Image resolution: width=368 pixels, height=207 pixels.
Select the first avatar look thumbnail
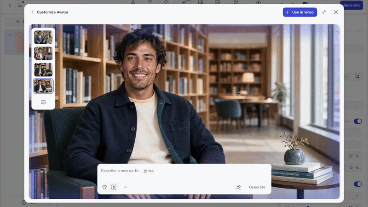coord(43,37)
